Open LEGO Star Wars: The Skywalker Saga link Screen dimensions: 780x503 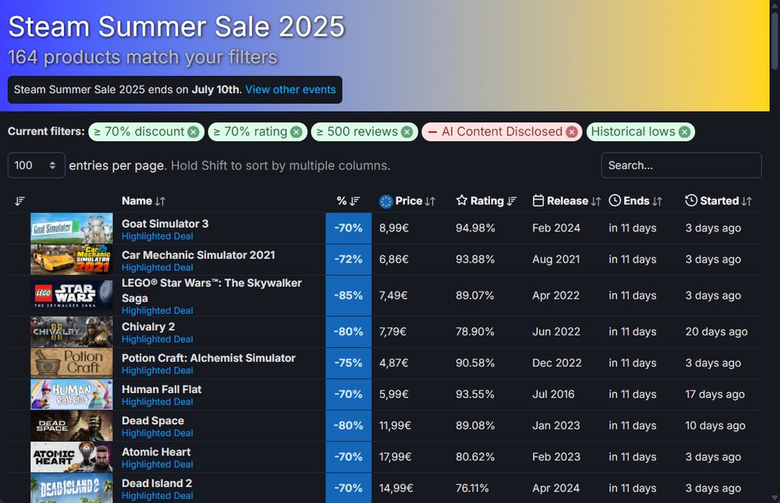click(211, 291)
